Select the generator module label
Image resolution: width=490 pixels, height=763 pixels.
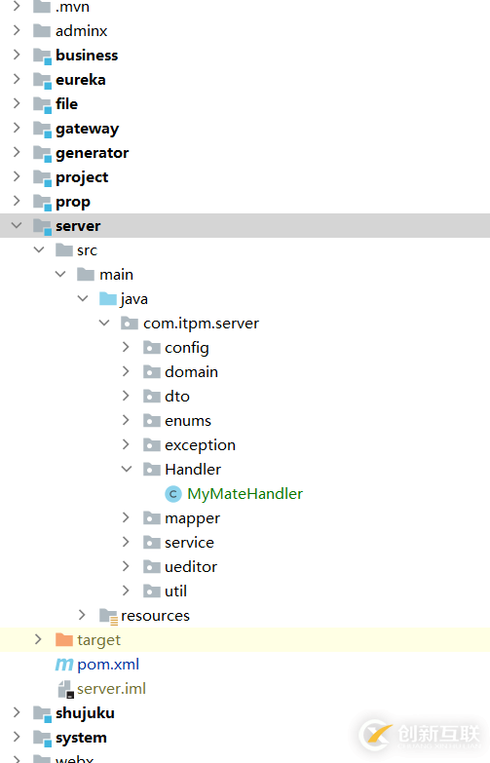click(93, 154)
